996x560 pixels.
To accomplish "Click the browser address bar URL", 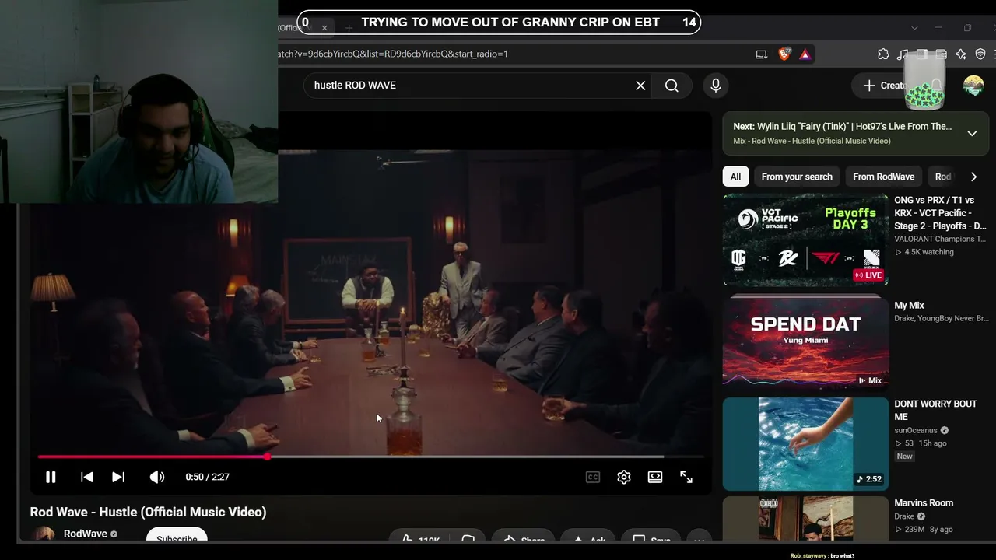I will 393,54.
